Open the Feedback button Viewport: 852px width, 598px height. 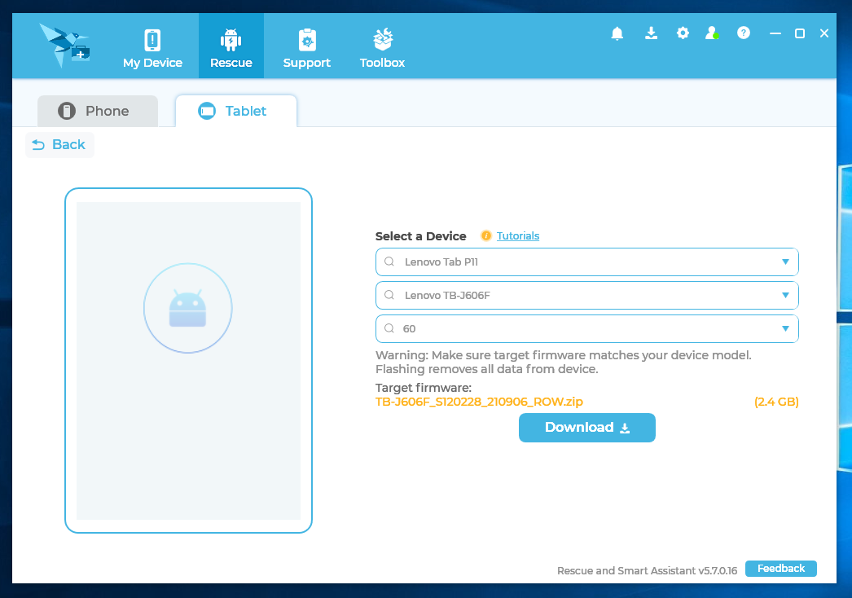tap(781, 569)
